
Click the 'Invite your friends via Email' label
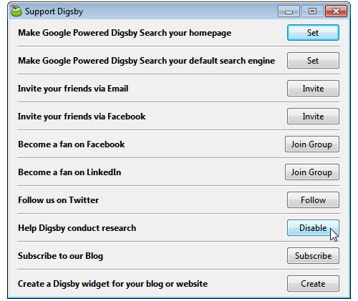pos(73,89)
